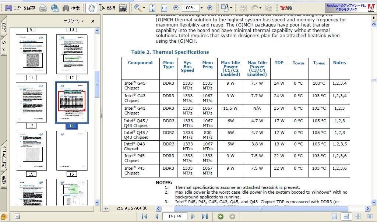Click the Fit Width icon
Screen dimensions: 377x222
pos(164,8)
